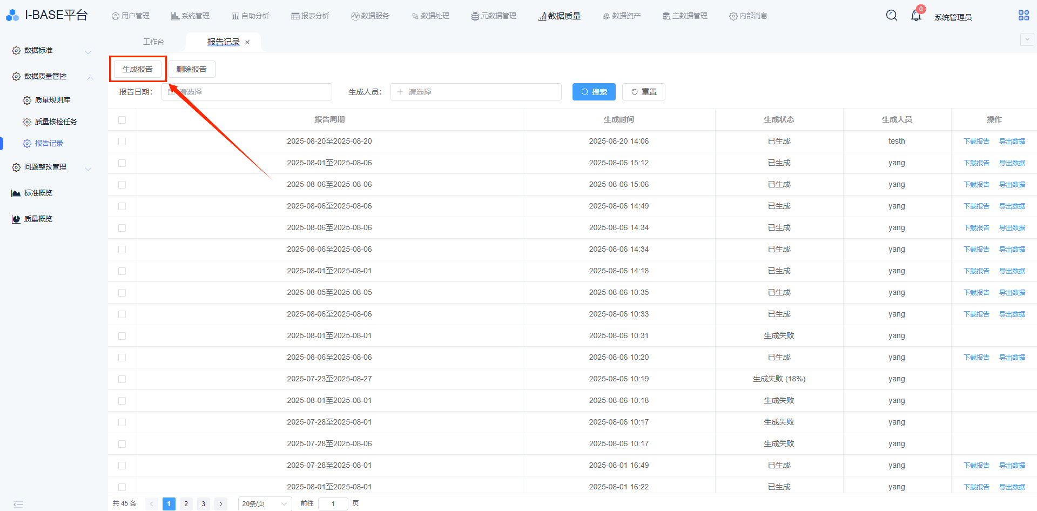
Task: Go to page 3 in pagination
Action: (x=204, y=504)
